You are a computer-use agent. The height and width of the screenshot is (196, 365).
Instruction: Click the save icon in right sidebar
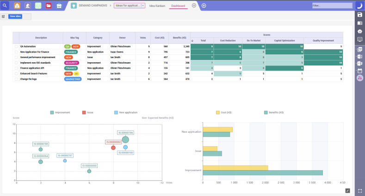point(360,15)
